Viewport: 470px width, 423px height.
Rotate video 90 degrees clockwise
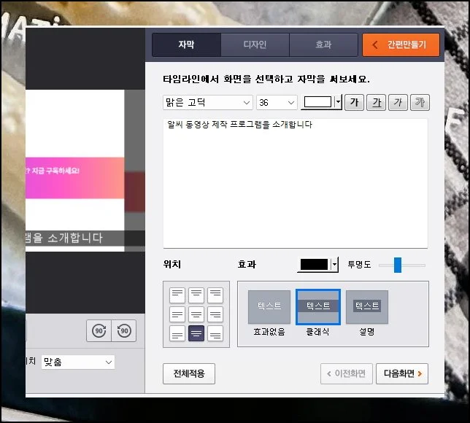99,331
